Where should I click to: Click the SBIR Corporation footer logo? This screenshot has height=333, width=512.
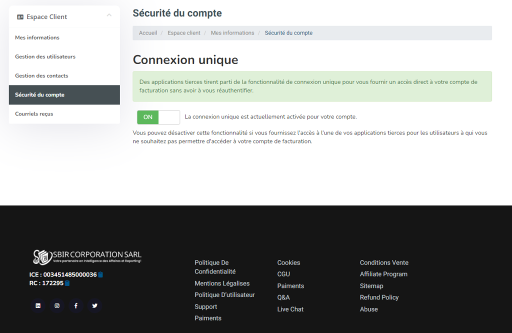[87, 257]
